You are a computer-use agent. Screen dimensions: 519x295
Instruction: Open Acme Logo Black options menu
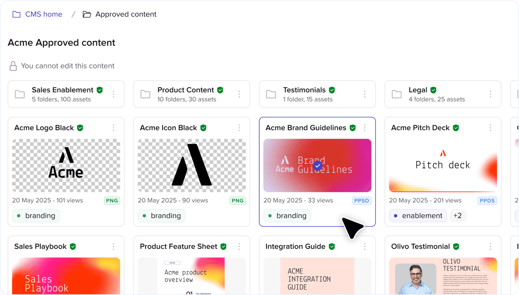(114, 128)
